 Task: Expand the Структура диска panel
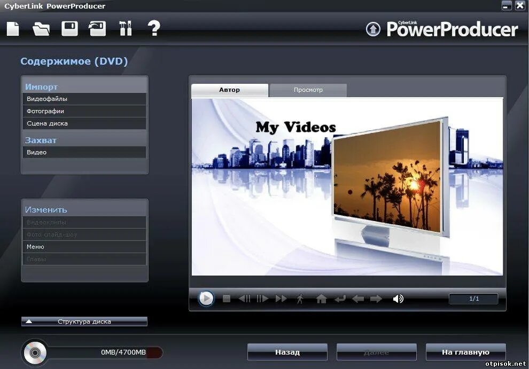pos(84,321)
